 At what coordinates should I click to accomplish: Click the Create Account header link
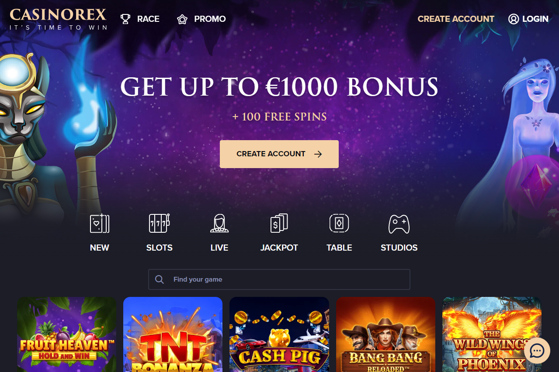point(456,19)
